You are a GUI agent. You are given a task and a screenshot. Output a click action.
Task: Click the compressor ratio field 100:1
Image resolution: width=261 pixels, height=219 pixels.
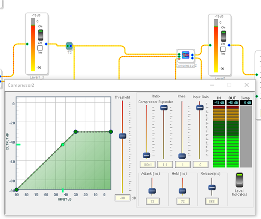point(147,165)
